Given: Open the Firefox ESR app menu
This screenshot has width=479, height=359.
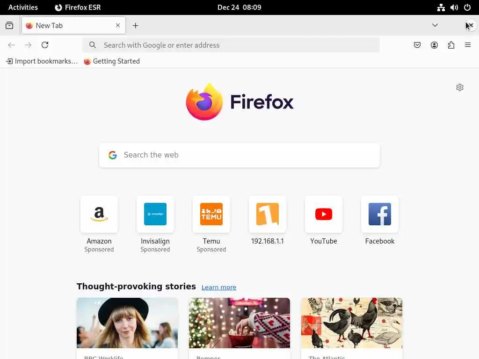Looking at the screenshot, I should (78, 7).
